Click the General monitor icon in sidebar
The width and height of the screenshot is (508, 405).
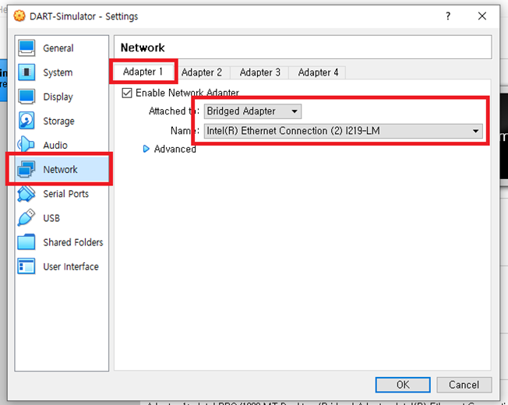coord(26,48)
